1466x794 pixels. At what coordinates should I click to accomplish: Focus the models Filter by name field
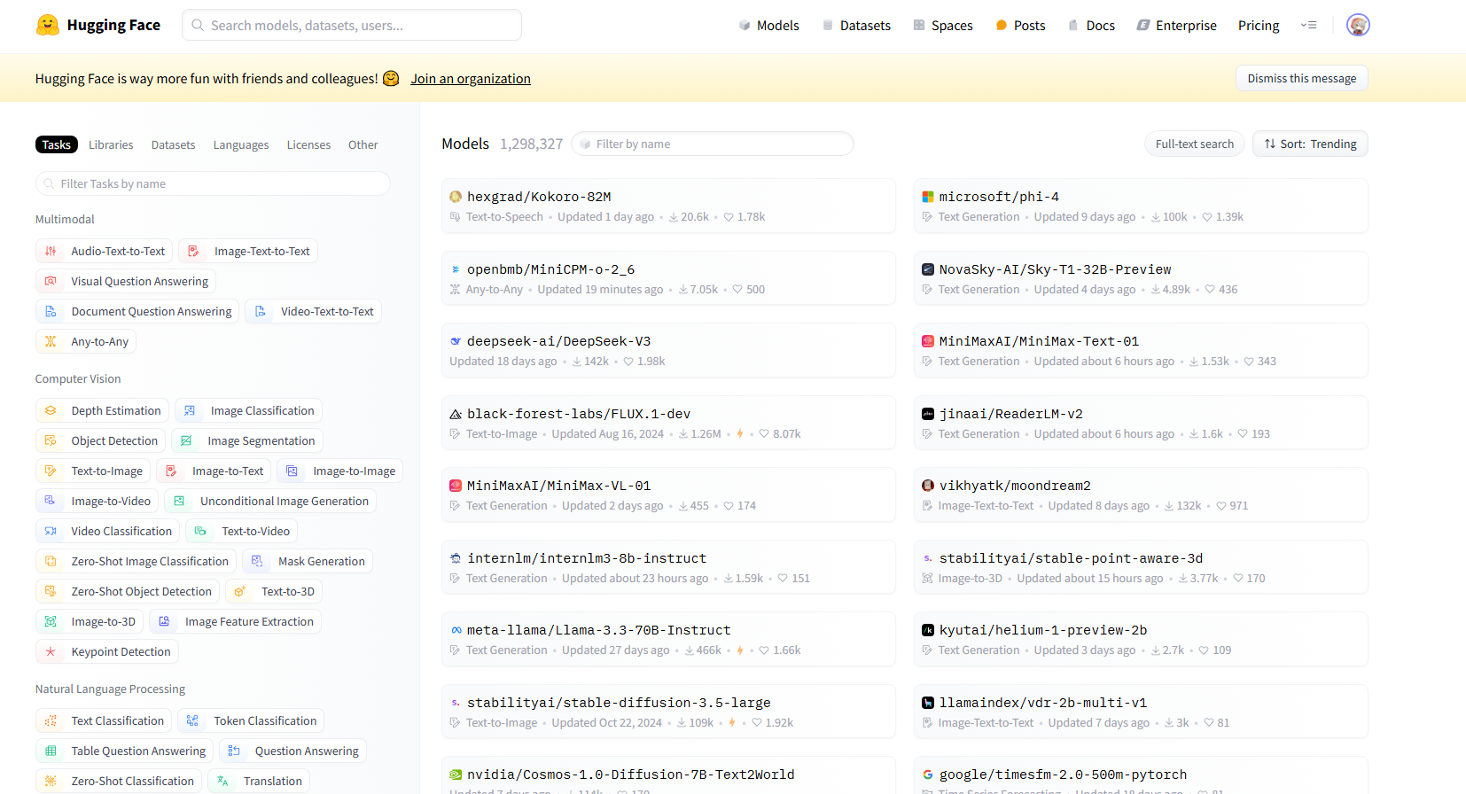[x=713, y=144]
